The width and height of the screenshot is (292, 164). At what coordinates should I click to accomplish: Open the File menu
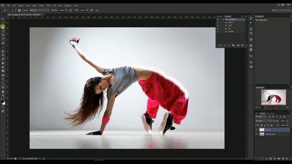click(9, 5)
